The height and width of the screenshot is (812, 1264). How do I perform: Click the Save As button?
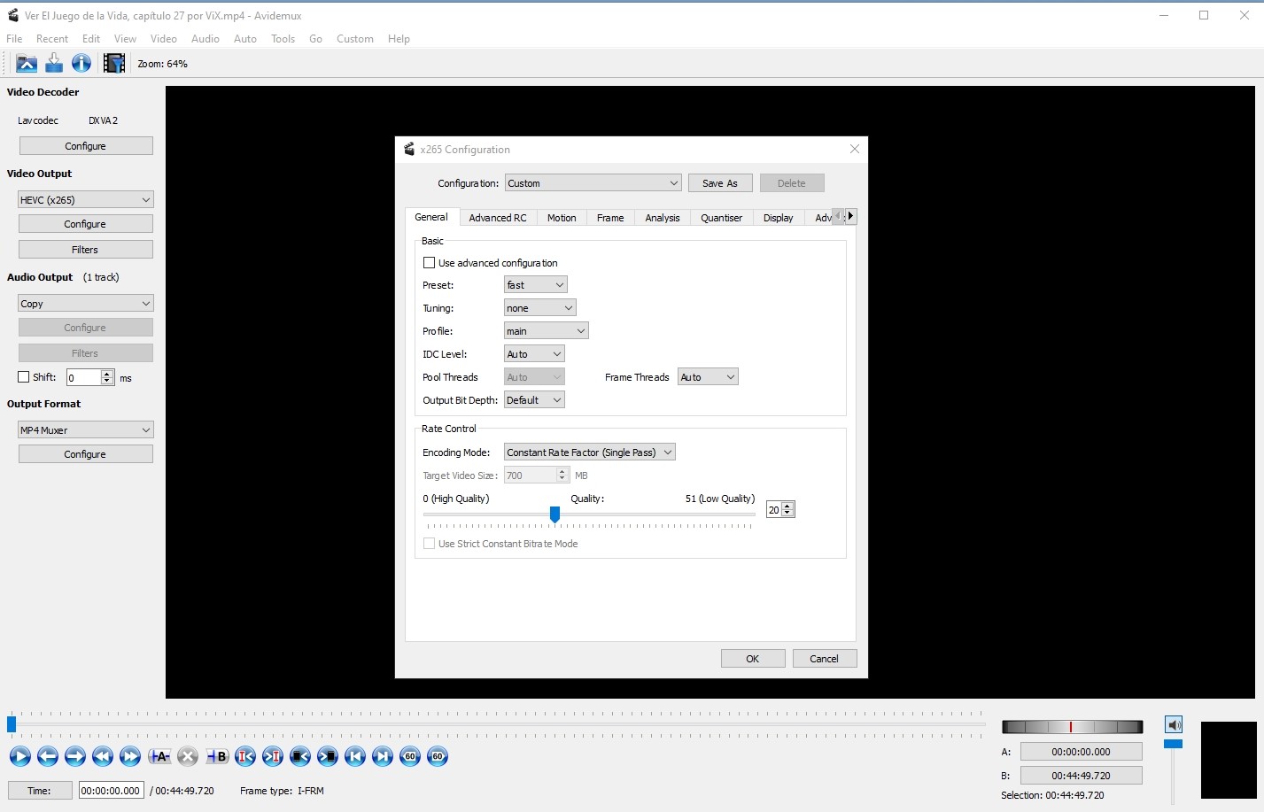(719, 183)
